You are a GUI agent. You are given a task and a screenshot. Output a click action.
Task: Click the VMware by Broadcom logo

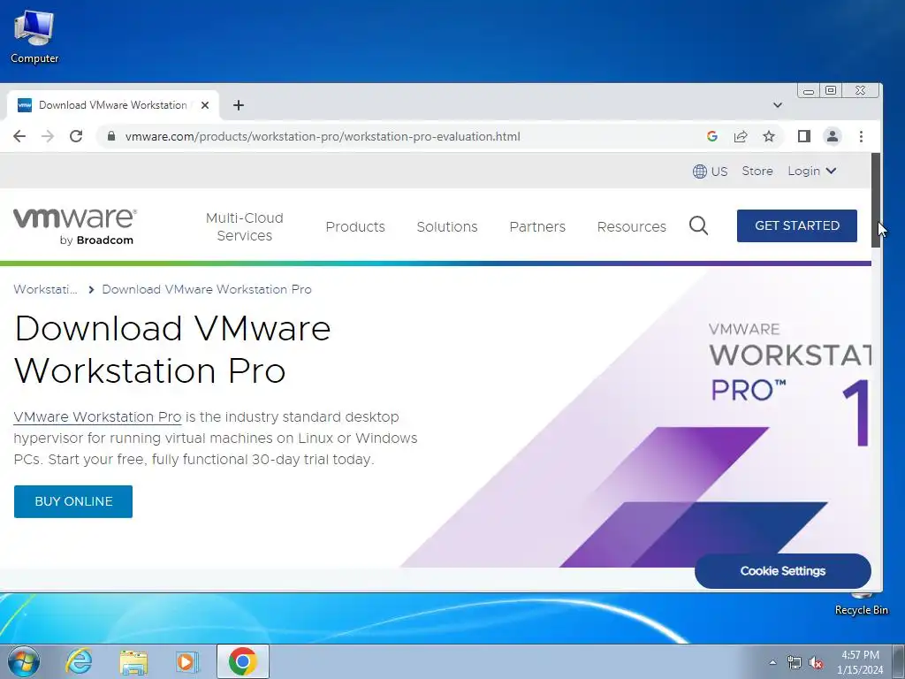coord(75,226)
